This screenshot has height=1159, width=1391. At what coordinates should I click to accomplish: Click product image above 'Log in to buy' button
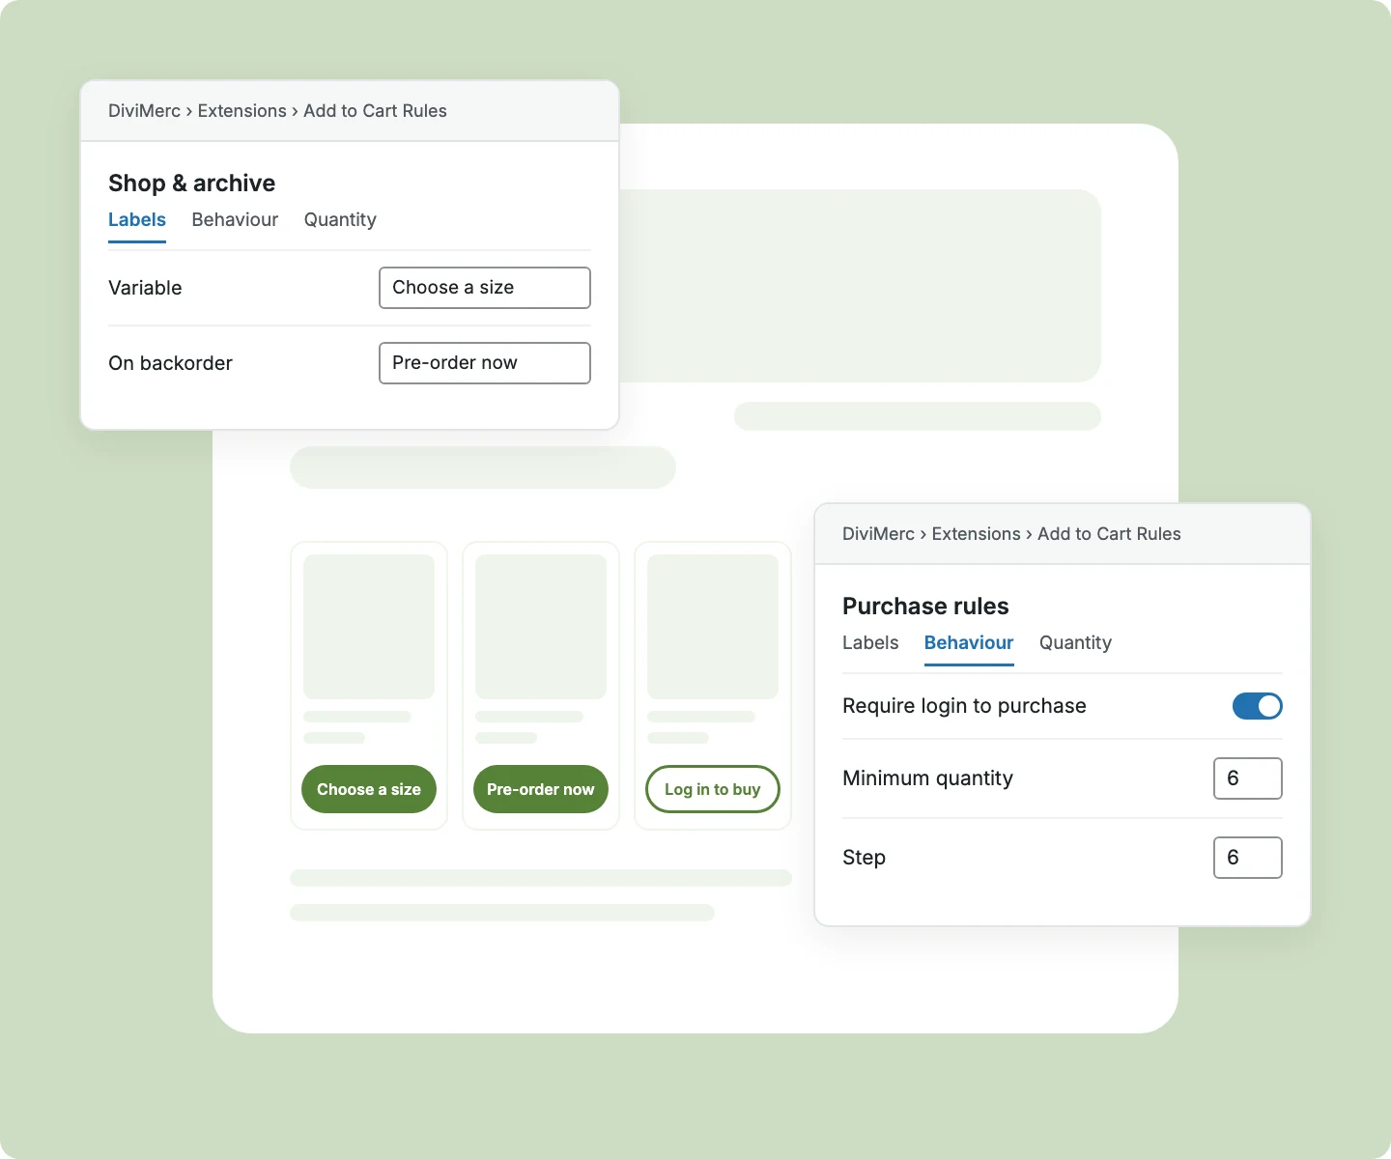click(x=713, y=627)
